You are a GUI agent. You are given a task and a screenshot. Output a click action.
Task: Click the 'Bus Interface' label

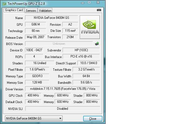click(x=53, y=57)
